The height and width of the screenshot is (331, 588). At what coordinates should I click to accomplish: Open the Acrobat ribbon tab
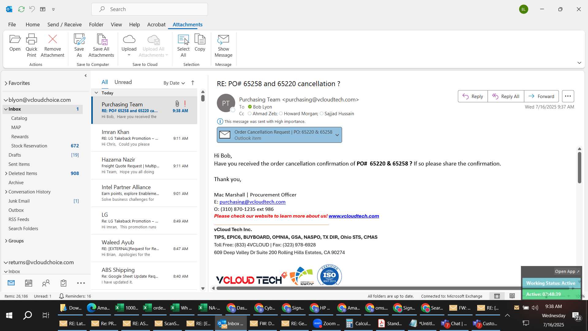(x=156, y=25)
